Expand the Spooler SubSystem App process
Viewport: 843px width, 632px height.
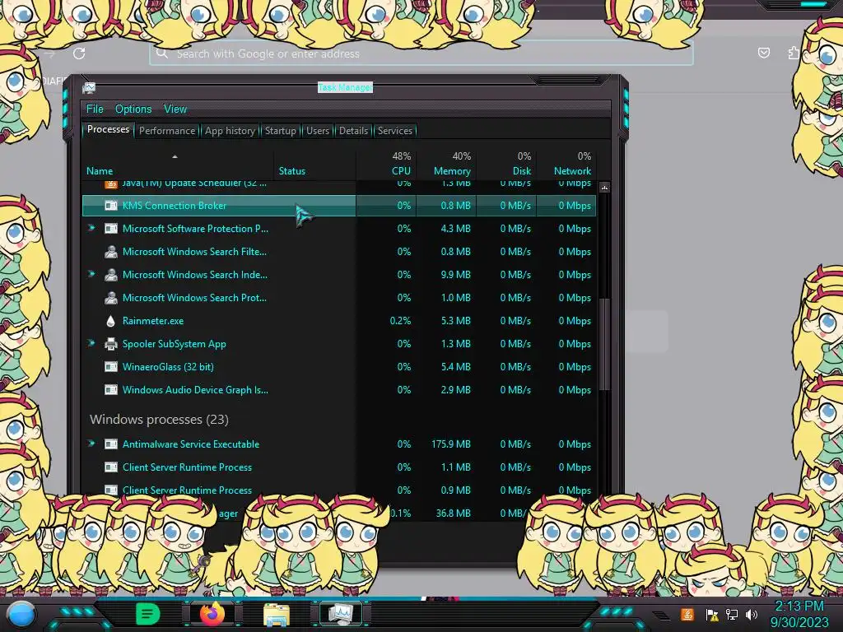[x=91, y=343]
